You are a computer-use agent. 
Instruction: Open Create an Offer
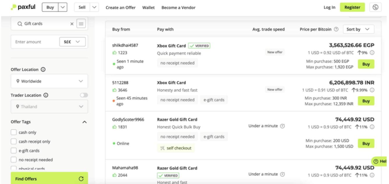(x=121, y=8)
